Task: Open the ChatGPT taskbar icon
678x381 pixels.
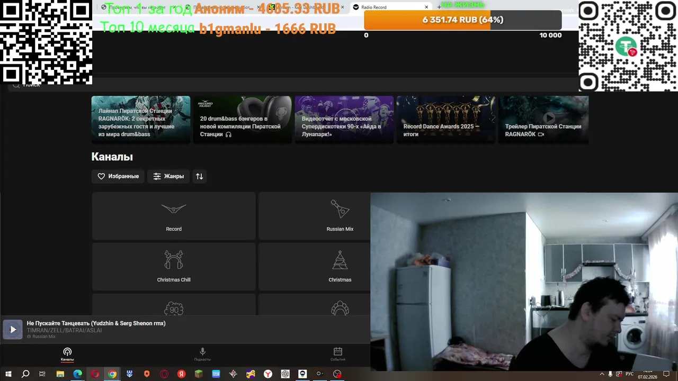Action: pyautogui.click(x=285, y=374)
